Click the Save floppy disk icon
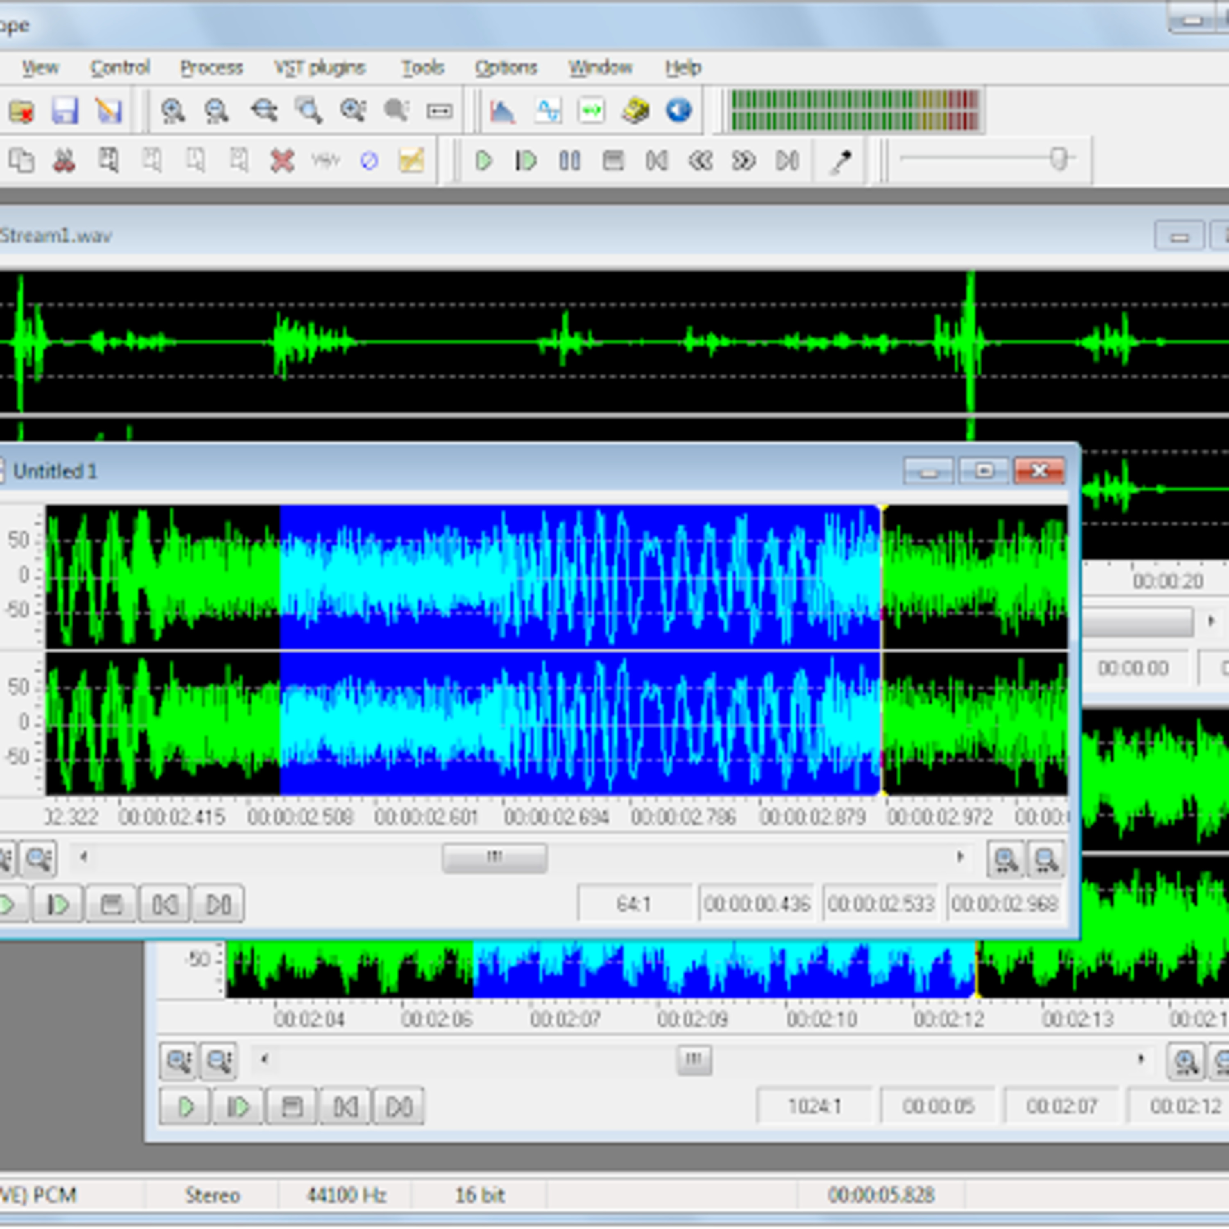The image size is (1229, 1229). (65, 111)
